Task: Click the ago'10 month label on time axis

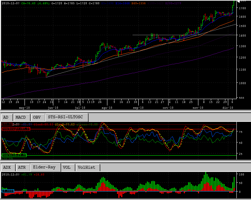Action: click(x=107, y=108)
